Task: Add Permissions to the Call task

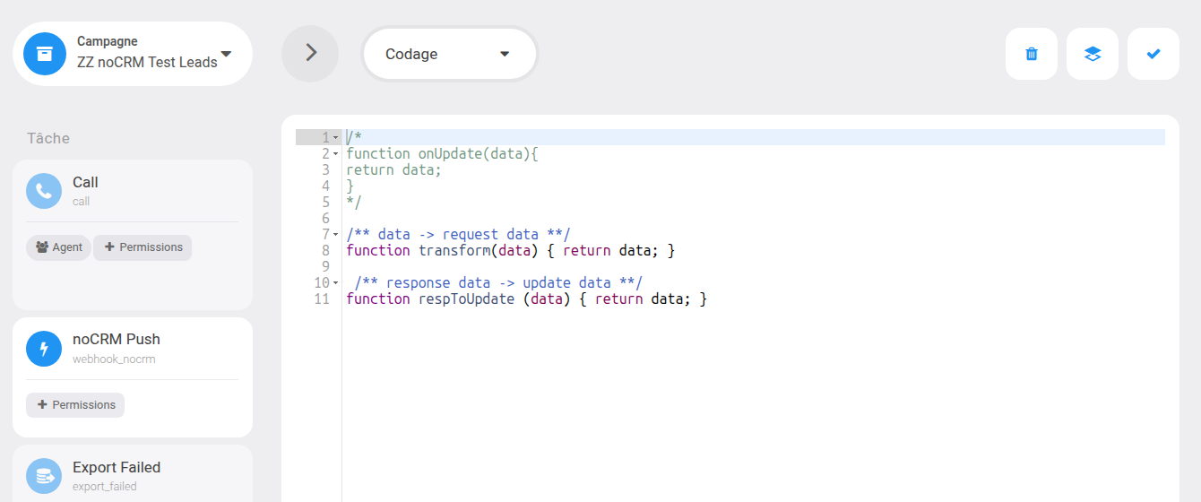Action: click(x=143, y=247)
